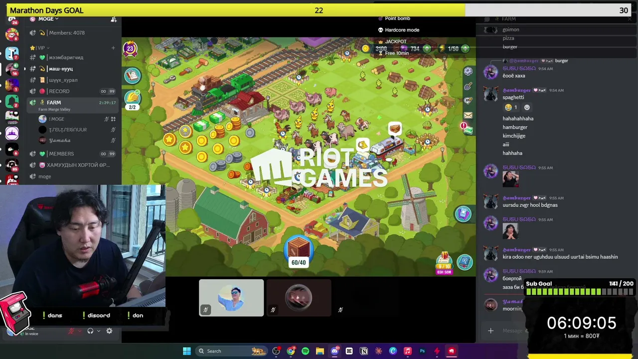This screenshot has height=359, width=638.
Task: Select the sunglasses user video tile
Action: pyautogui.click(x=231, y=298)
